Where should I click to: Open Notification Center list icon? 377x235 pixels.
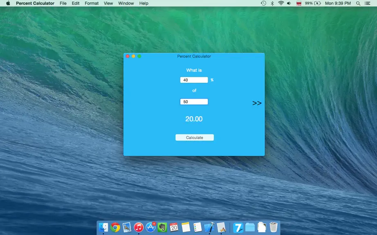(x=367, y=3)
